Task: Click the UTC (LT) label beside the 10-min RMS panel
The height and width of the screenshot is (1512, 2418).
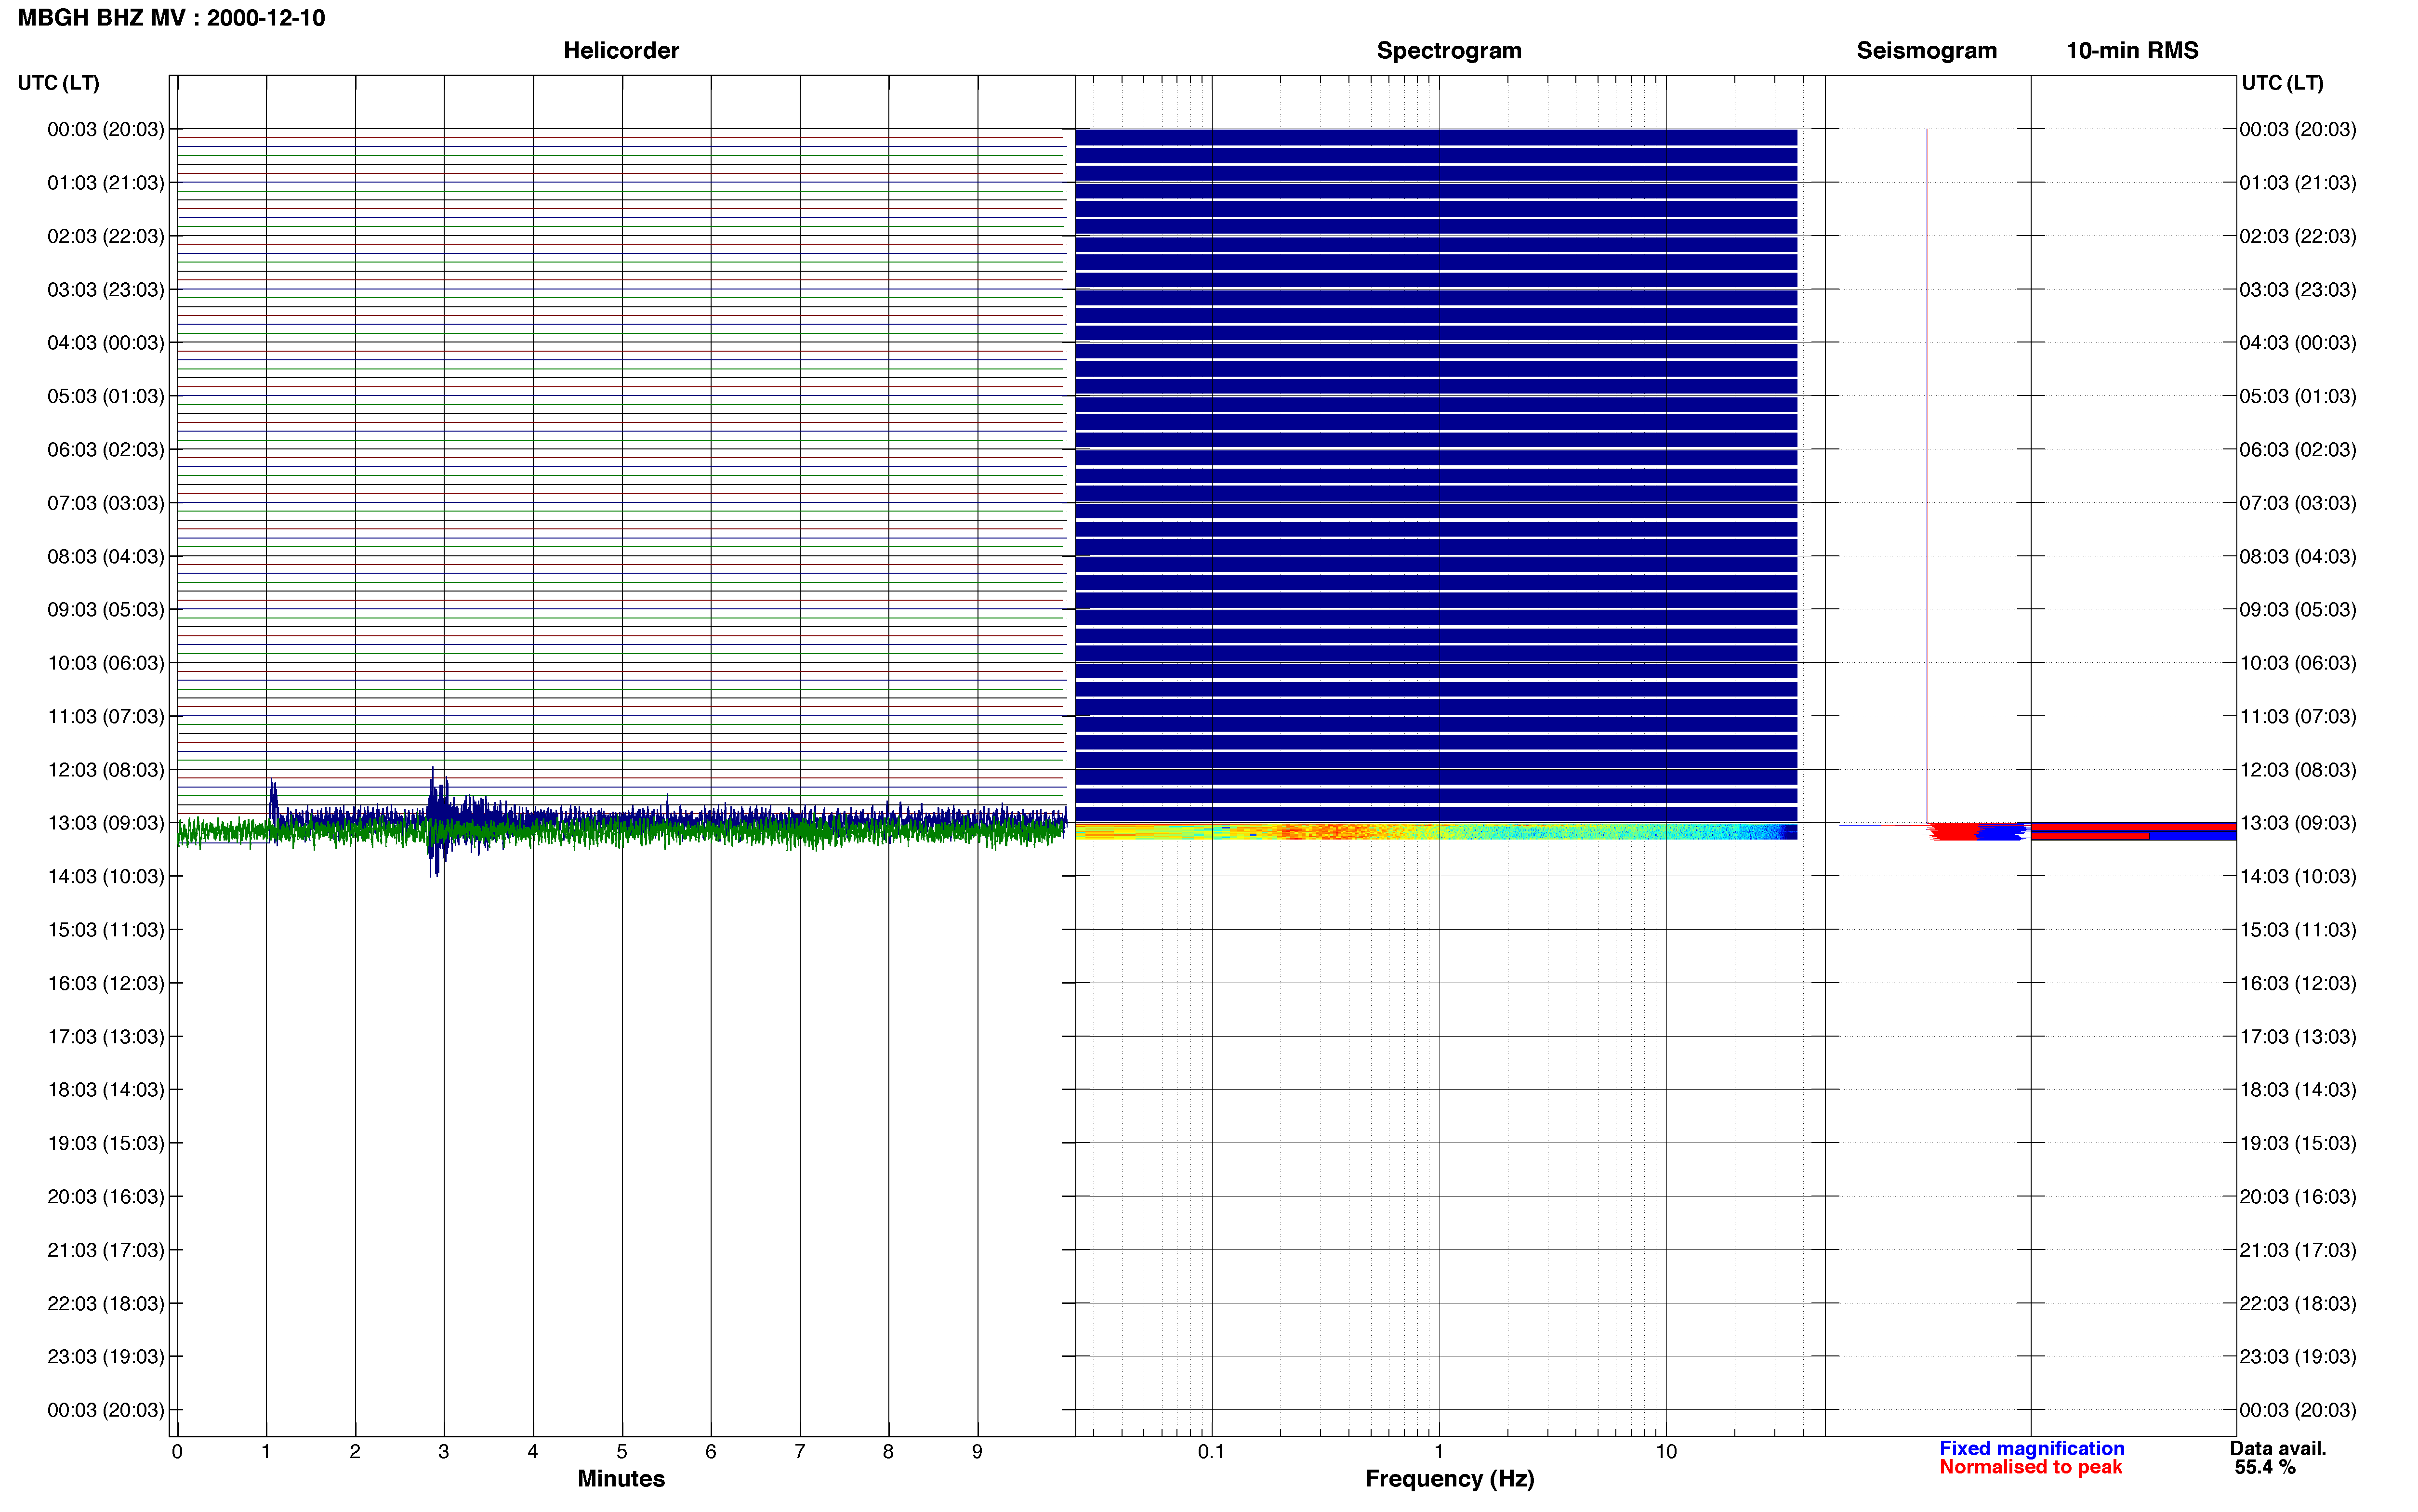Action: coord(2282,83)
